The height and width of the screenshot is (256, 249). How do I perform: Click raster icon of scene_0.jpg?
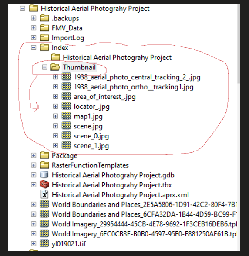click(66, 135)
